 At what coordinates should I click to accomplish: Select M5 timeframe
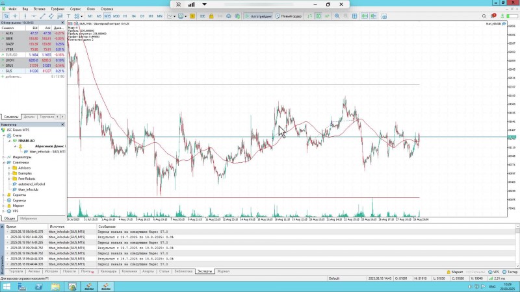click(99, 16)
